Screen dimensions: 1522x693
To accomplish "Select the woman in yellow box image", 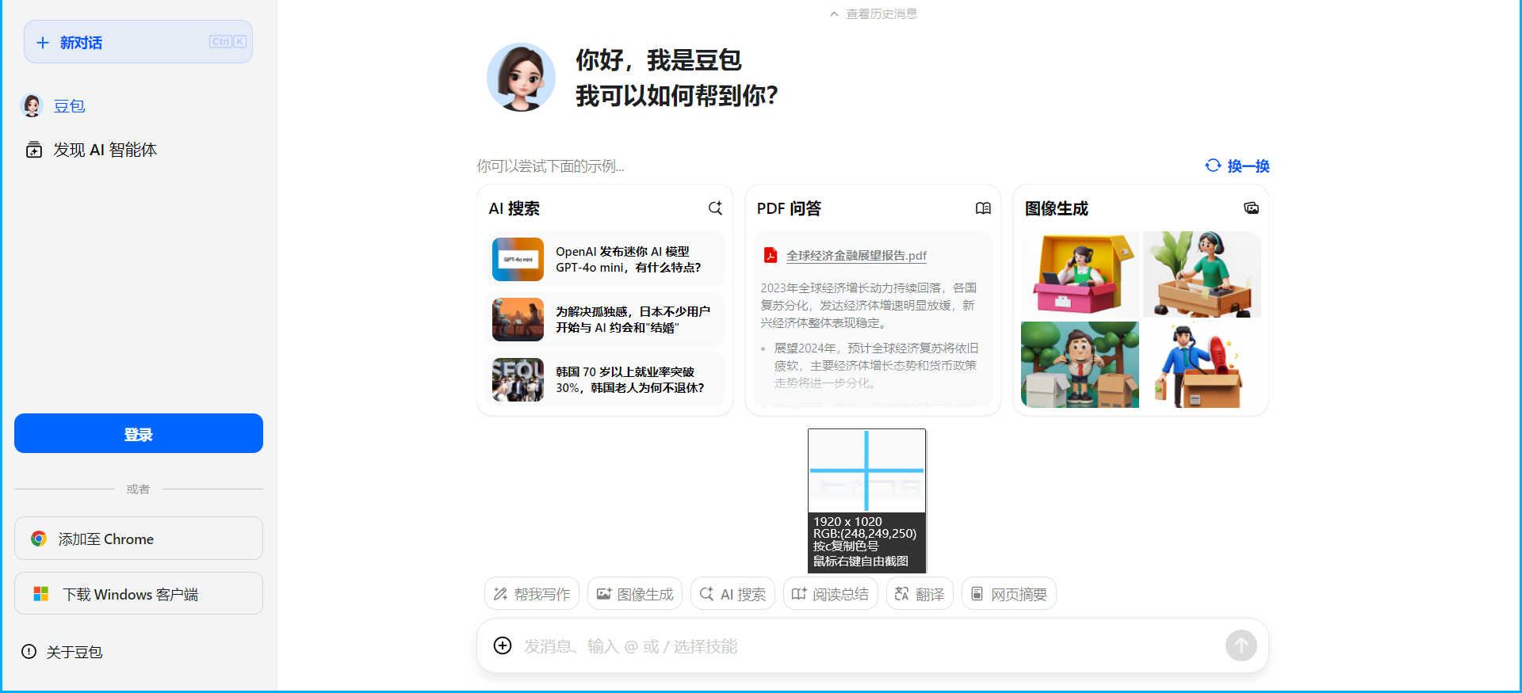I will 1080,274.
